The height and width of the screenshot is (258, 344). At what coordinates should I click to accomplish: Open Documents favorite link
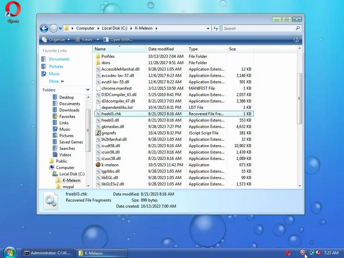[x=59, y=59]
